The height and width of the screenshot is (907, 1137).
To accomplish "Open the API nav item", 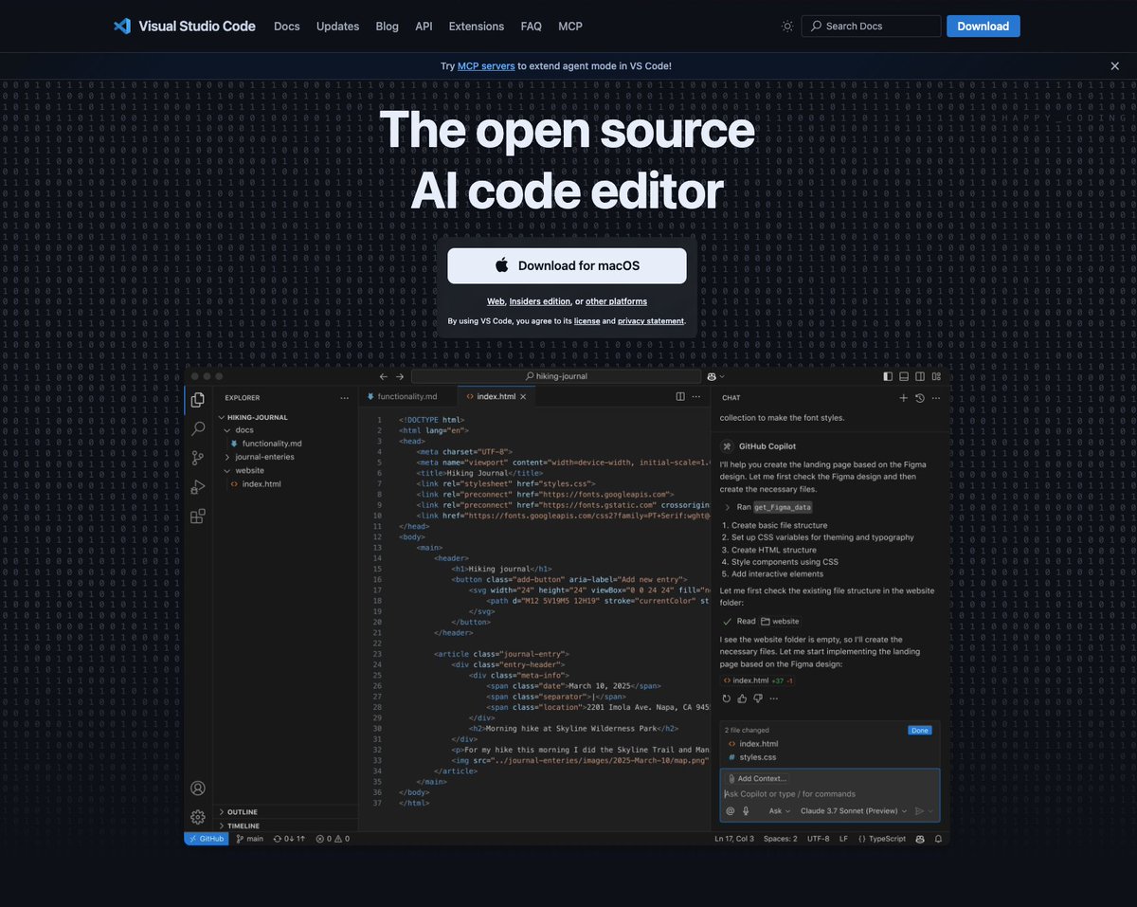I will (x=424, y=27).
